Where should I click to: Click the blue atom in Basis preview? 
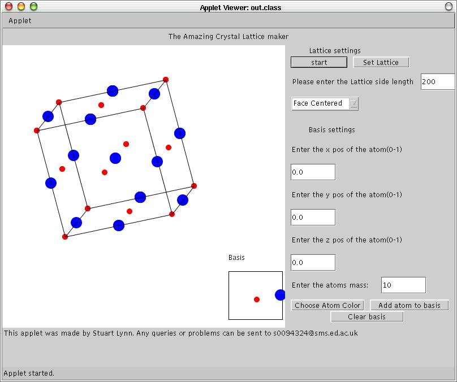[x=280, y=295]
